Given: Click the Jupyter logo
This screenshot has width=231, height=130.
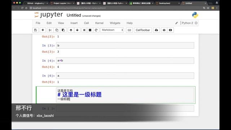Looking at the screenshot, I should (49, 15).
